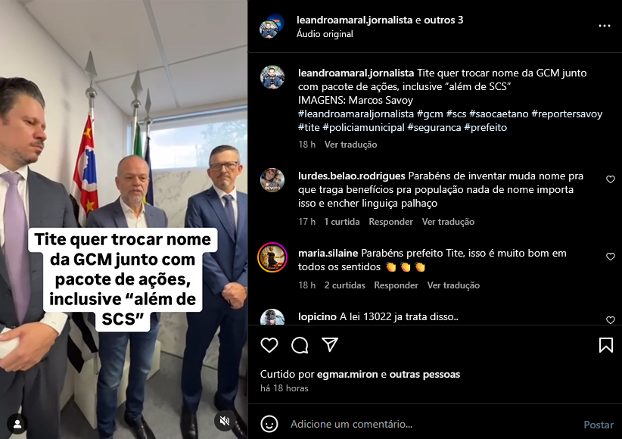Like lopicino's comment heart
Viewport: 622px width, 439px height.
[x=611, y=320]
